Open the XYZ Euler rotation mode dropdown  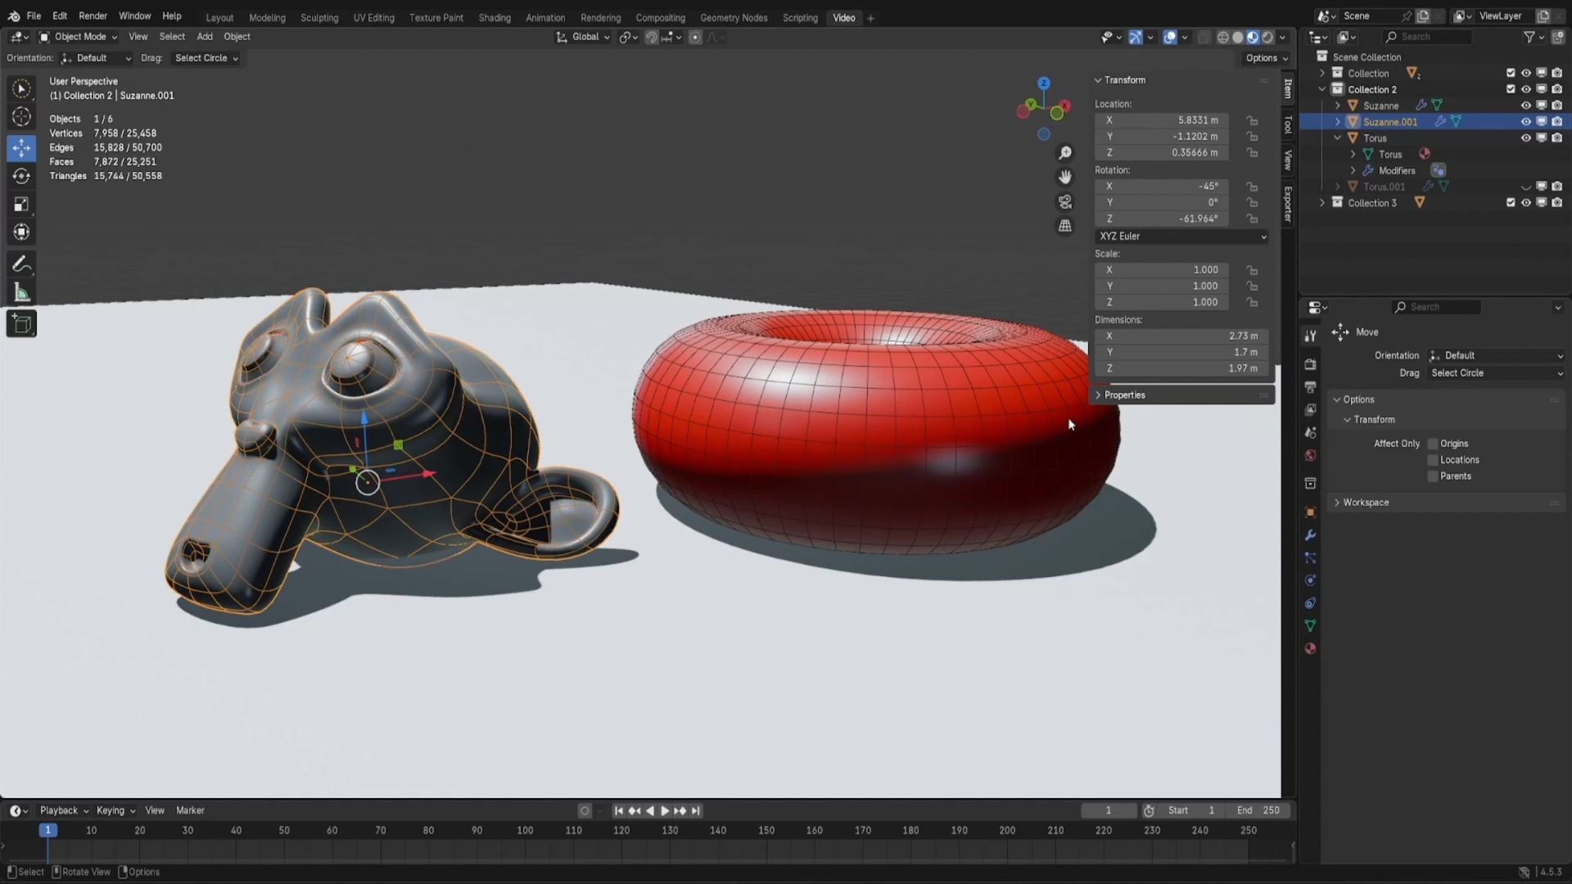pyautogui.click(x=1181, y=237)
